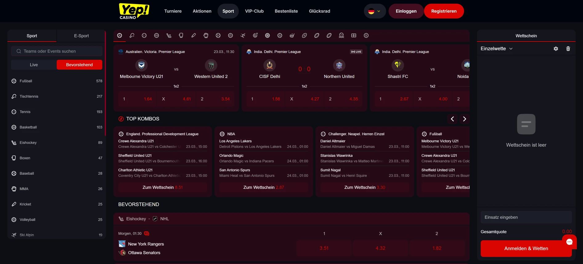Click the Yep! Casino logo
This screenshot has width=583, height=264.
pos(134,11)
